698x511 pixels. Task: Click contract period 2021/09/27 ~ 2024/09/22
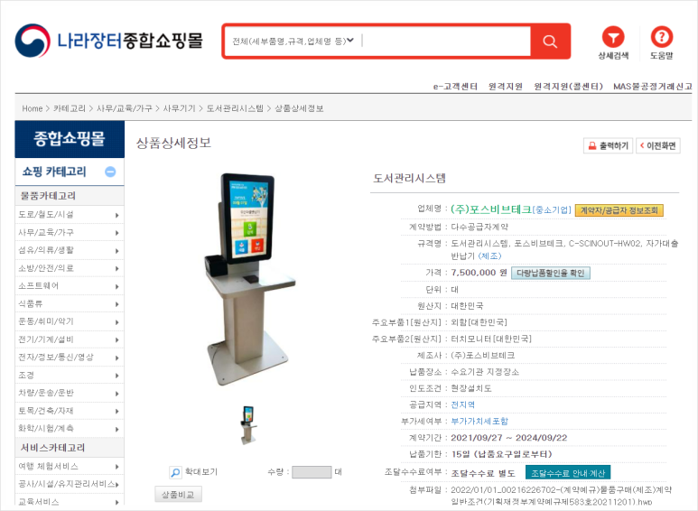[509, 438]
